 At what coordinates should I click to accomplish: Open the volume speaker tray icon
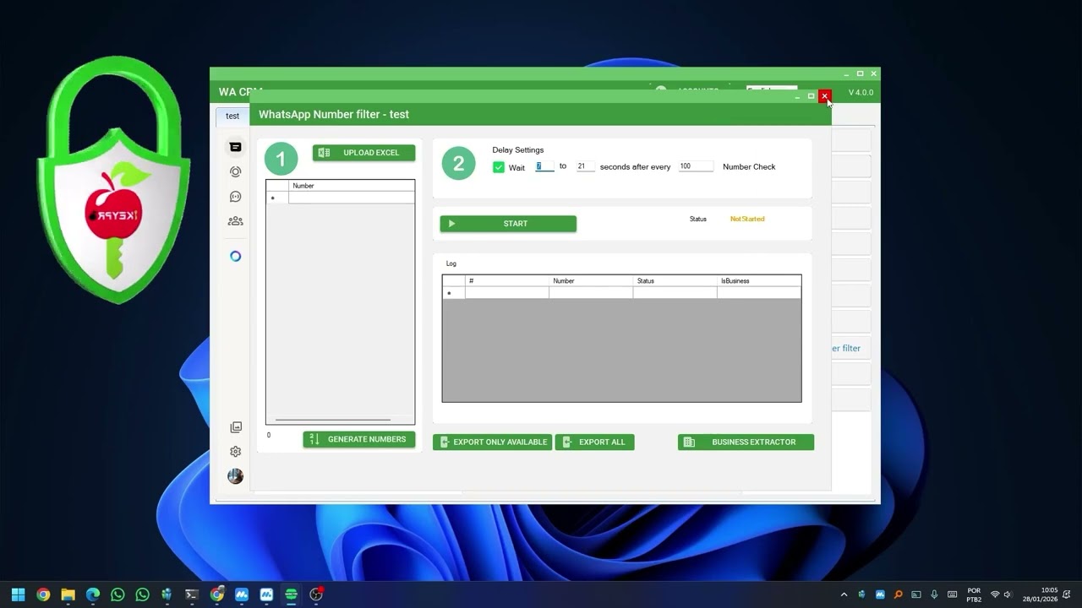click(x=1008, y=594)
